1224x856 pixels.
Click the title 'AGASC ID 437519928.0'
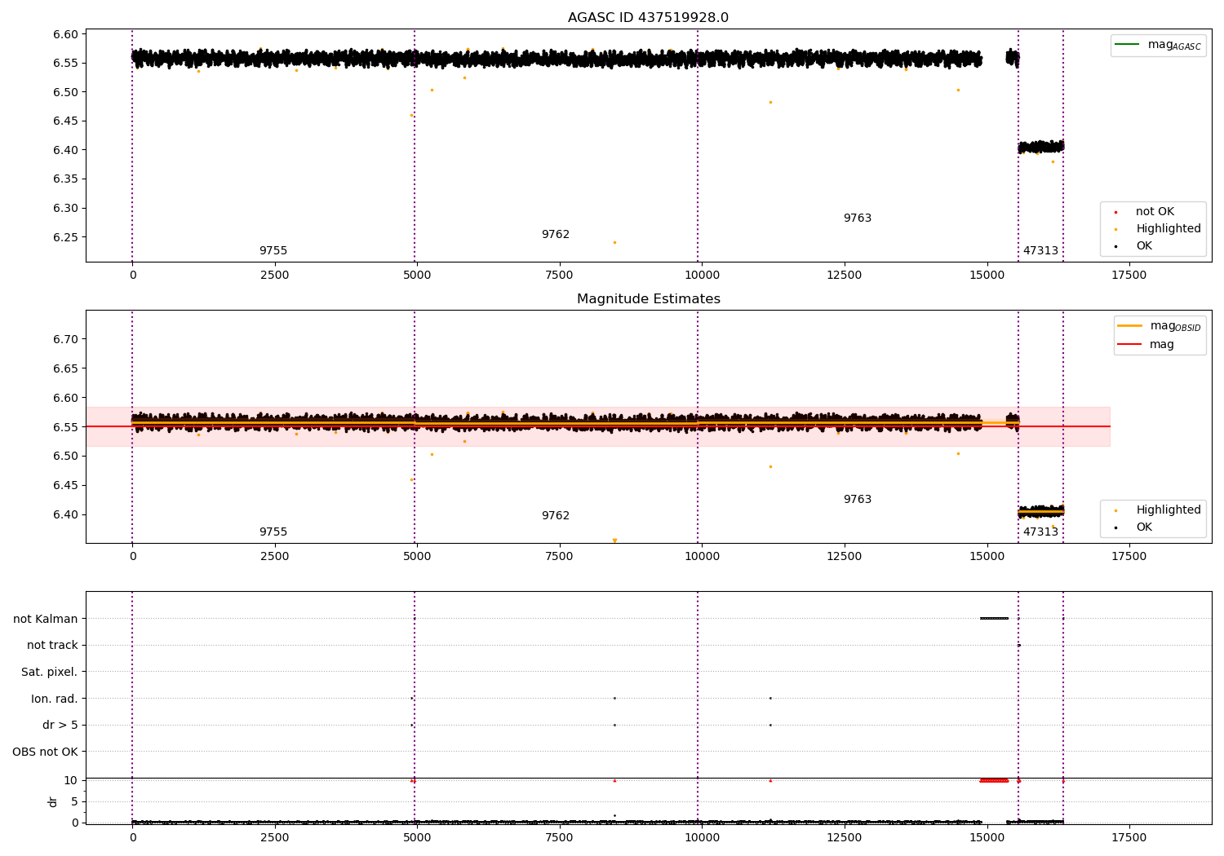[x=648, y=18]
